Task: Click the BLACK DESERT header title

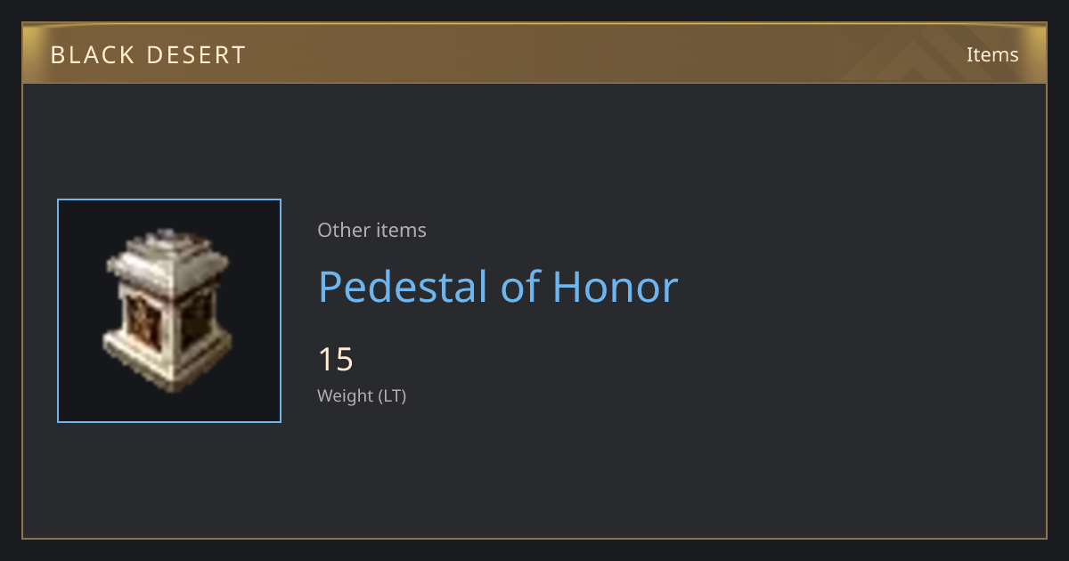Action: tap(148, 54)
